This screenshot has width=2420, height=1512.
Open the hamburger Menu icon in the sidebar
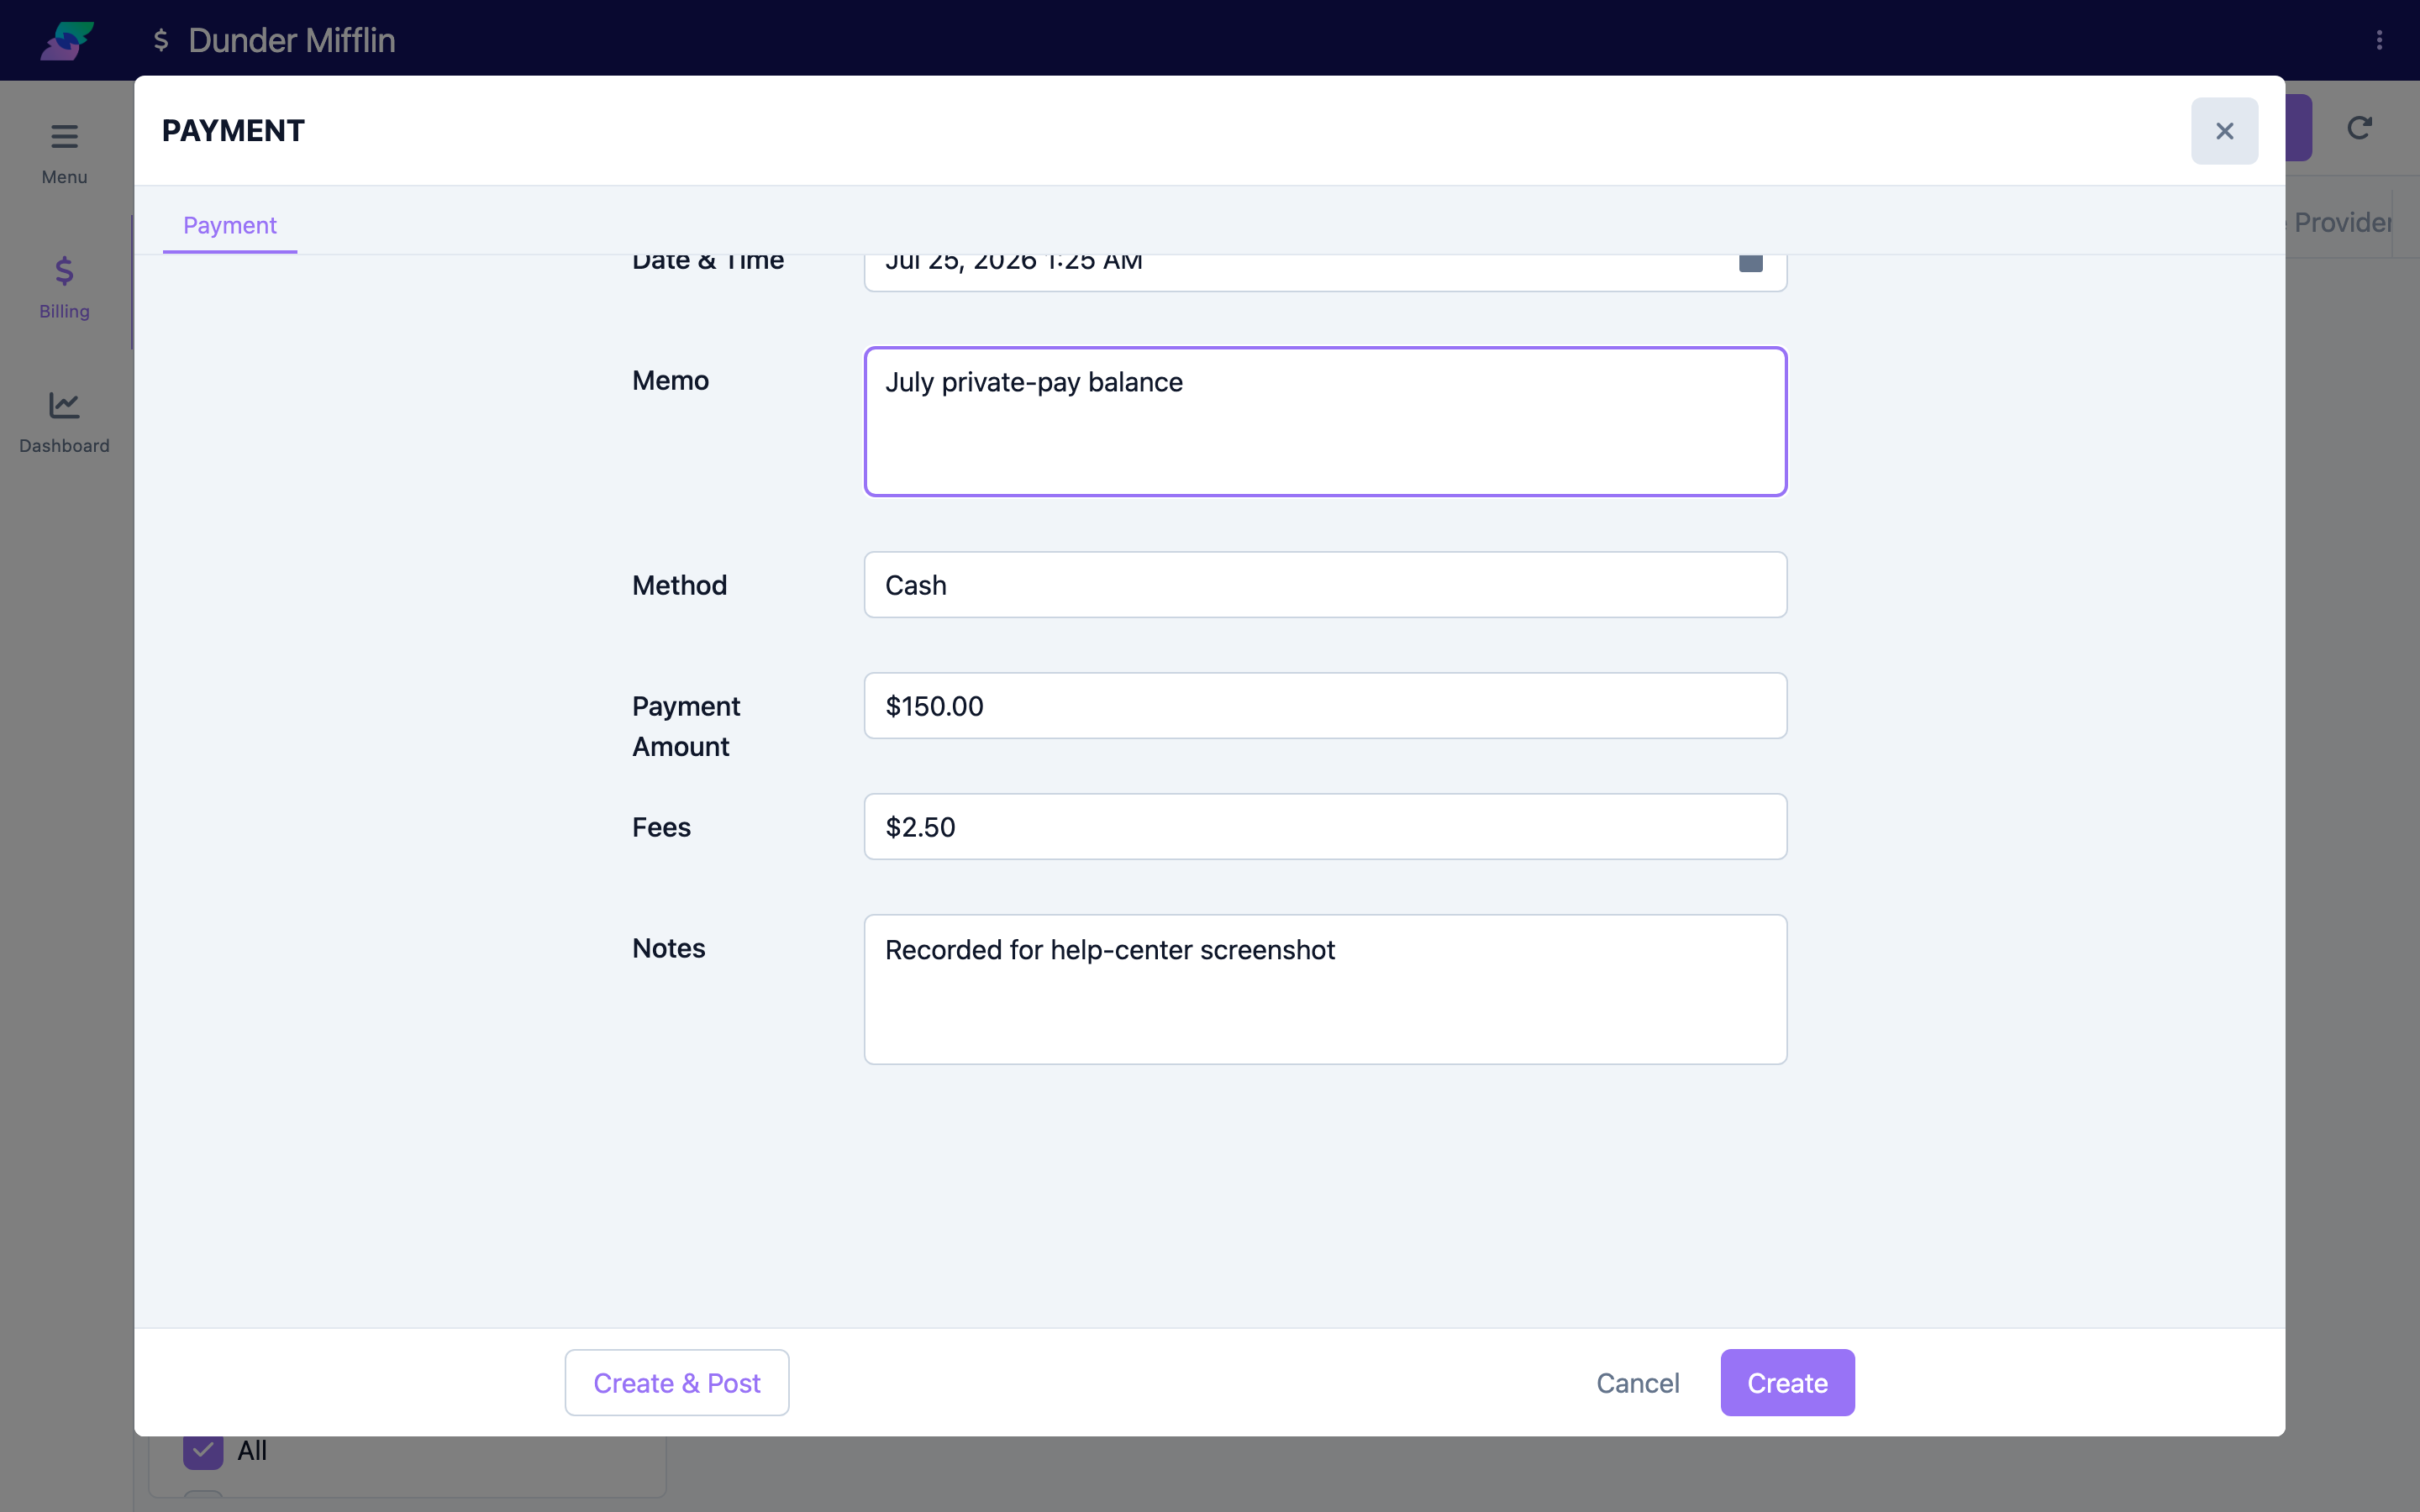coord(64,136)
